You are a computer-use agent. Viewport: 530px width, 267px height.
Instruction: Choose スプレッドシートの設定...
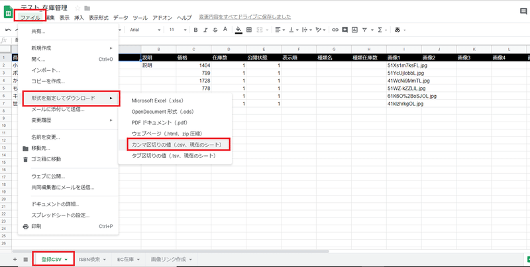pyautogui.click(x=68, y=215)
